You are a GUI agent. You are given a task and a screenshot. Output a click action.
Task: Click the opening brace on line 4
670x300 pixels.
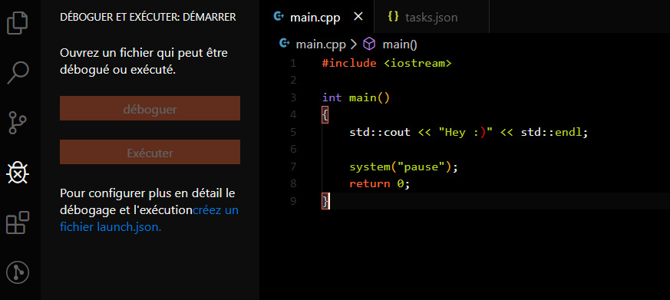pyautogui.click(x=325, y=115)
